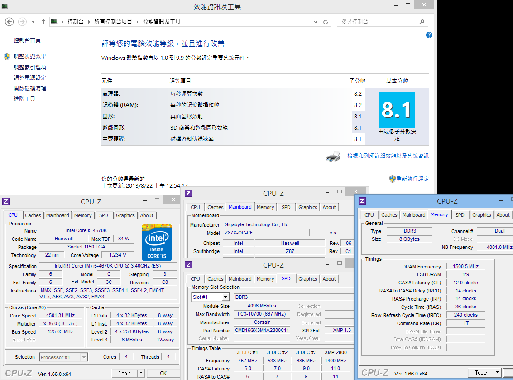Viewport: 513px width, 380px height.
Task: Click the 檢視和列印詳細效能以及系統資訊 link
Action: click(388, 156)
